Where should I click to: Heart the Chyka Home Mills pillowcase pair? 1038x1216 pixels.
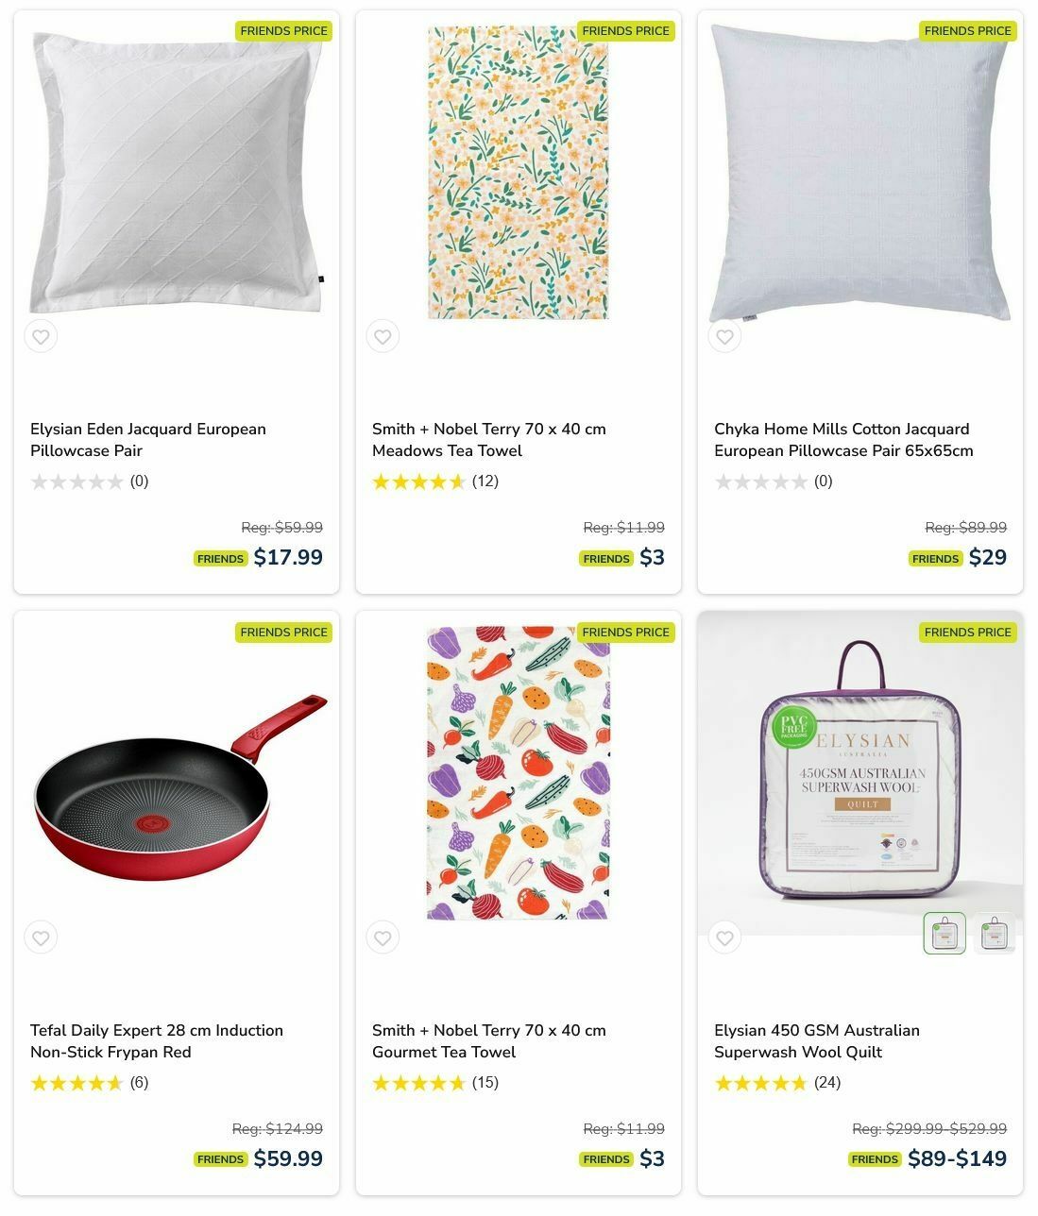click(724, 336)
